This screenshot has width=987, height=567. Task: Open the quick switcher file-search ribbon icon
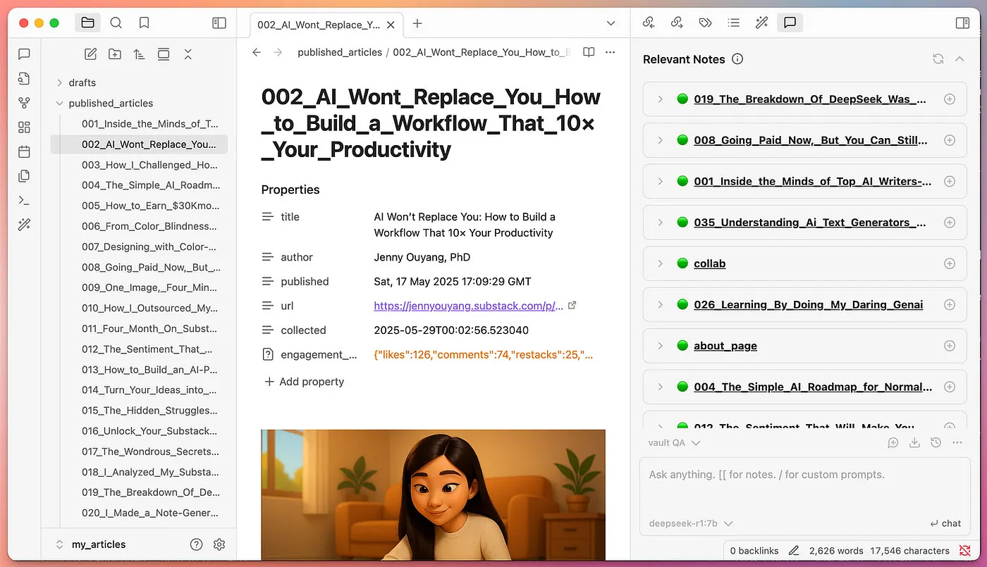tap(24, 78)
